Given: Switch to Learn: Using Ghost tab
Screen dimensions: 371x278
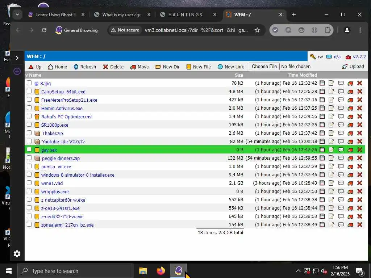Looking at the screenshot, I should pos(55,14).
